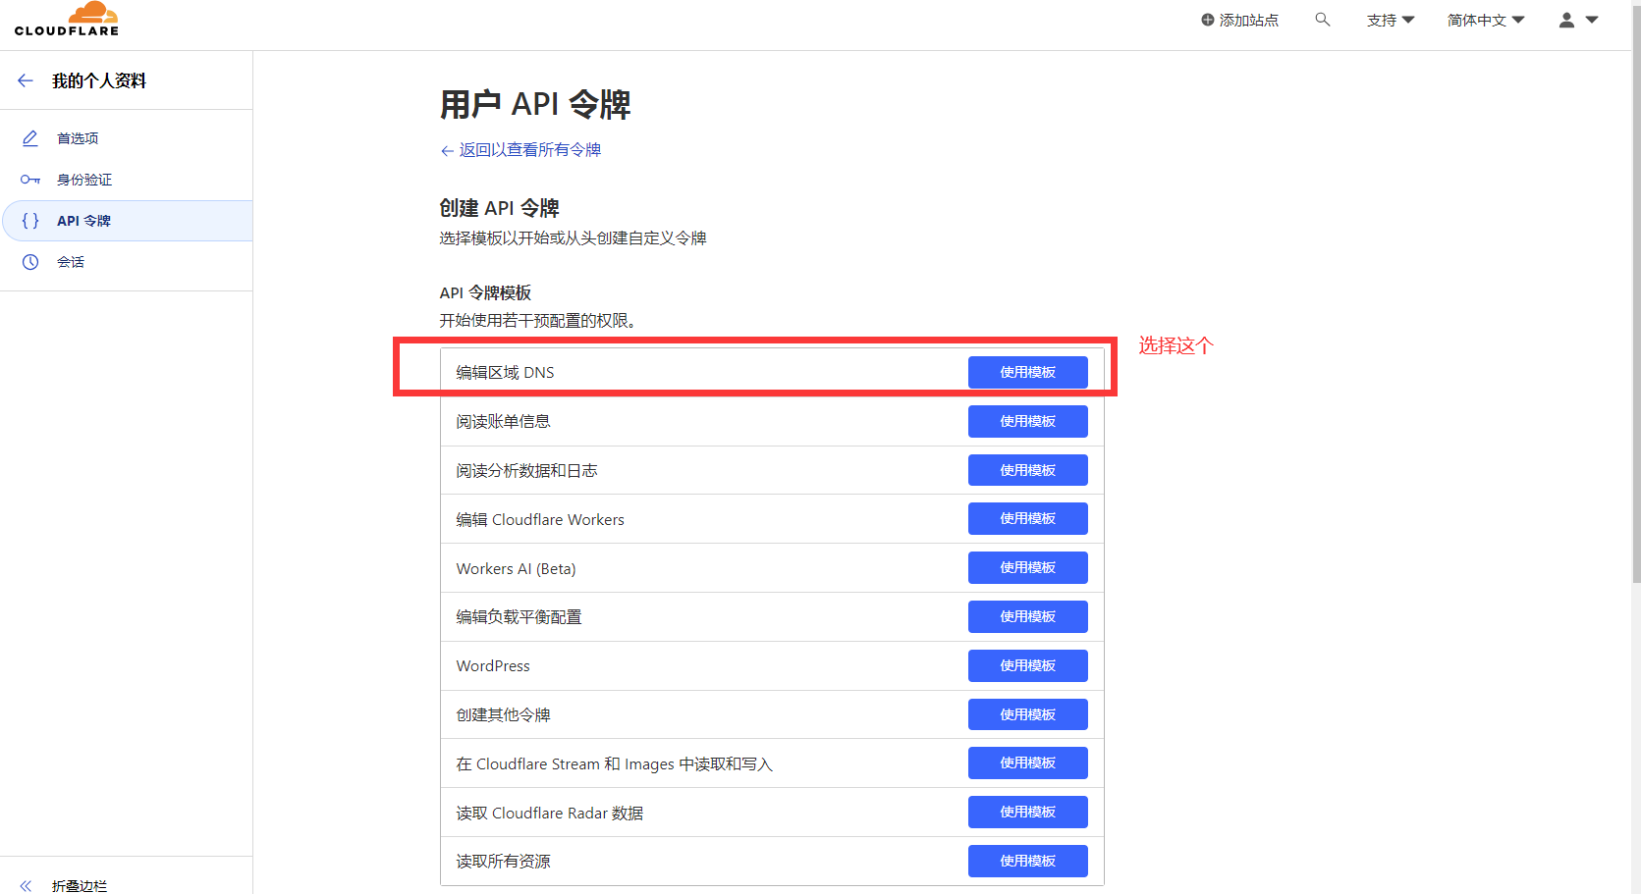Use template for 编辑区域 DNS

click(1027, 372)
